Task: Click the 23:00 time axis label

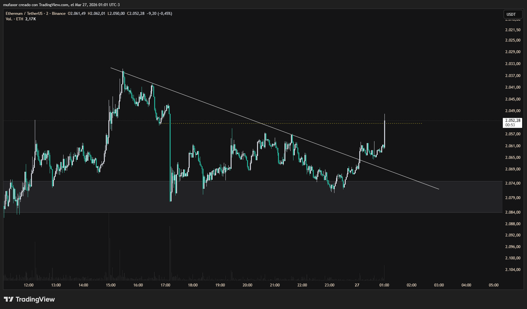Action: tap(329, 285)
